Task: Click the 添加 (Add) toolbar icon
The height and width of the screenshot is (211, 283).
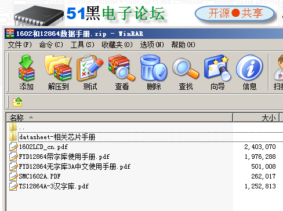Action: coord(26,68)
